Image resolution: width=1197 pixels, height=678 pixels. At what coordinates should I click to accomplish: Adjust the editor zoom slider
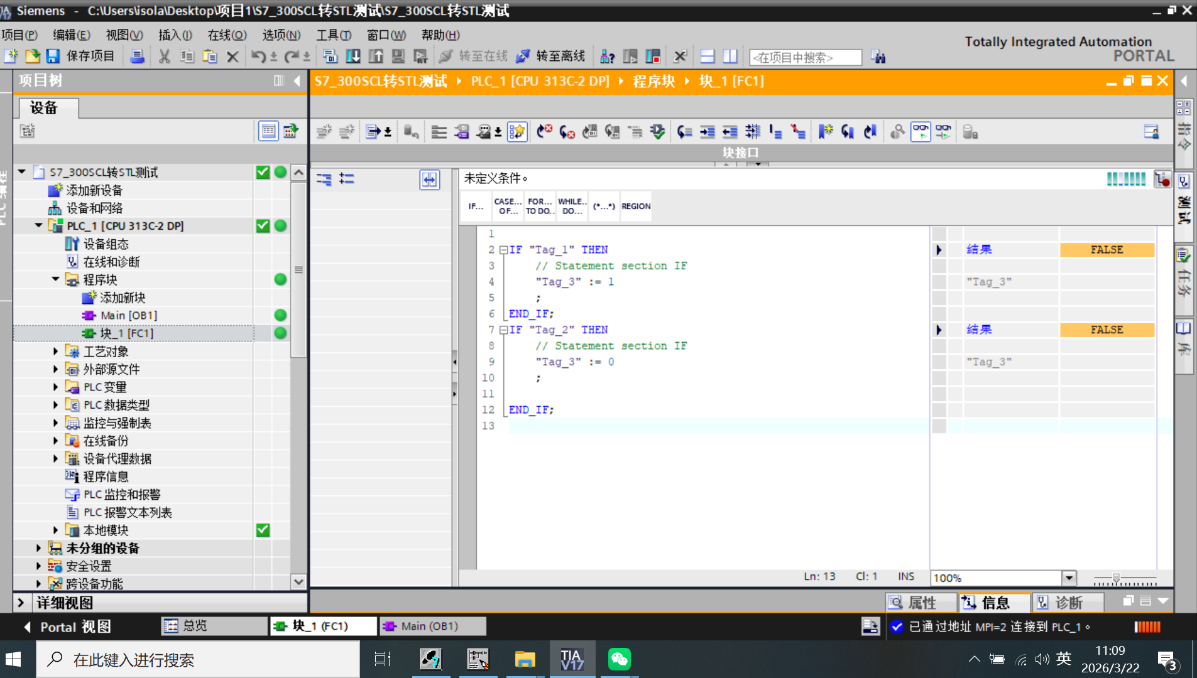tap(1116, 578)
